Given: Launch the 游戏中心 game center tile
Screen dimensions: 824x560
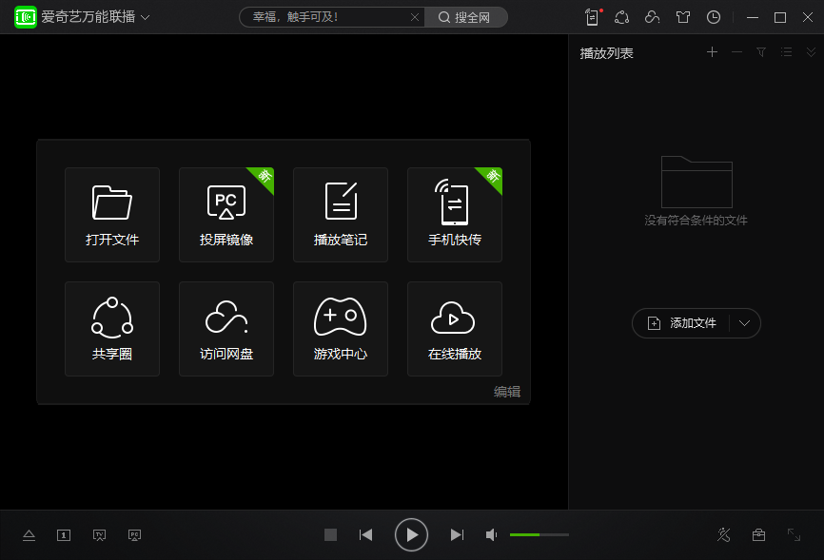Looking at the screenshot, I should 341,329.
